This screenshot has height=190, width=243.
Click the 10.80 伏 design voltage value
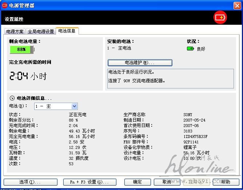[192, 158]
